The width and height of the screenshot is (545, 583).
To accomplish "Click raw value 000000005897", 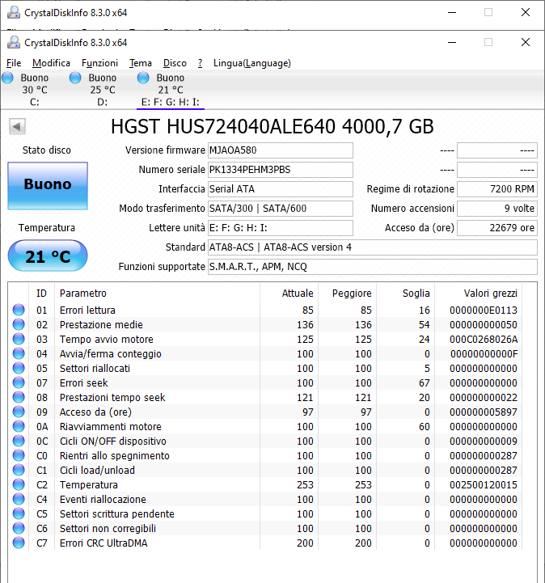I will point(484,412).
